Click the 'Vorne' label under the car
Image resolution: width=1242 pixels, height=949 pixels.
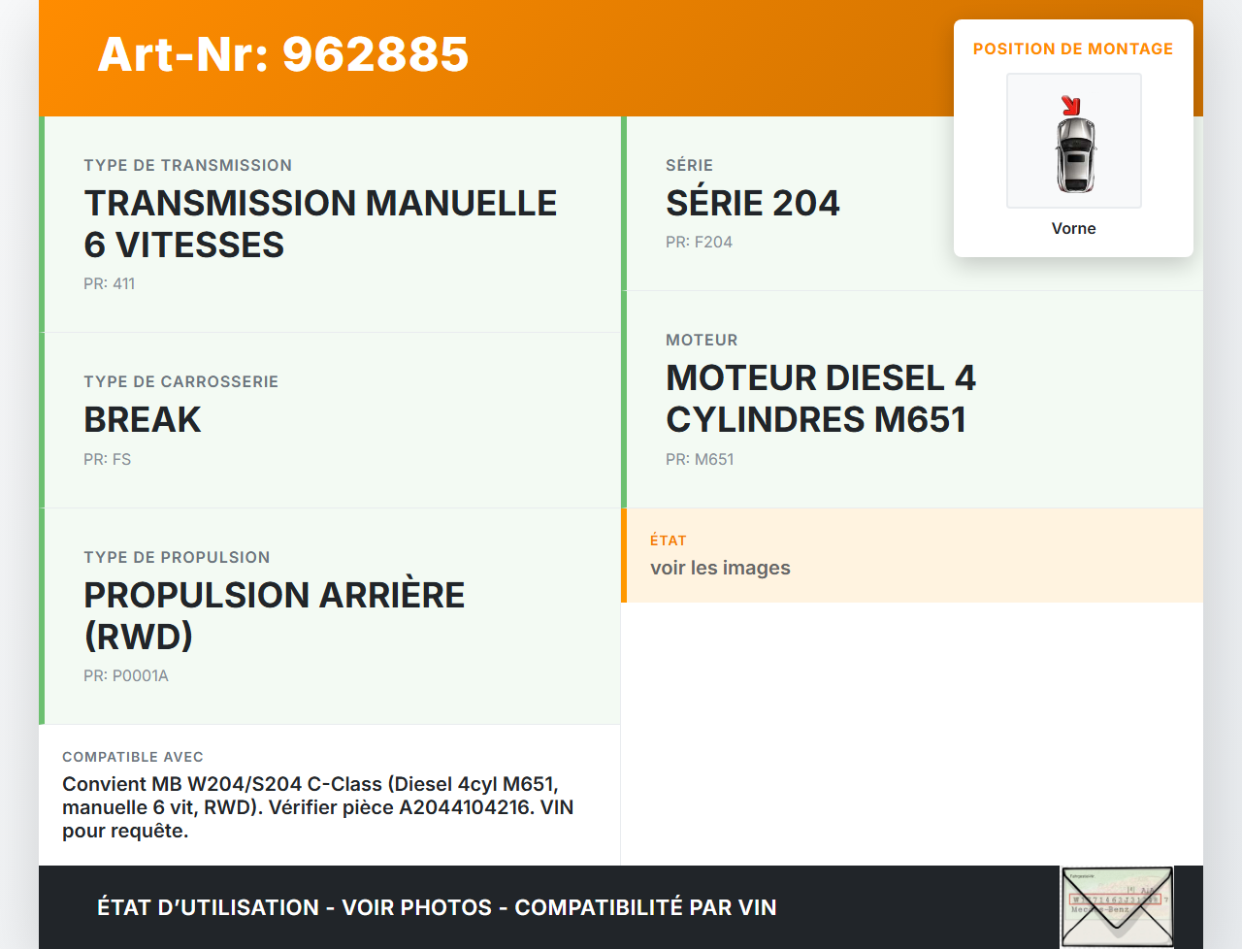coord(1073,228)
